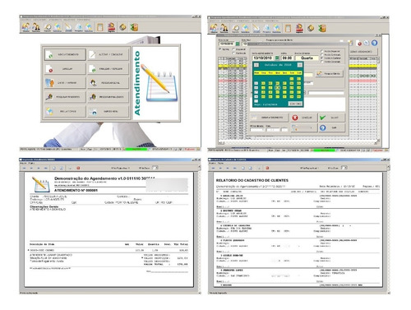Click the red X cancel icon in appointment dialog
The image size is (411, 310).
click(x=295, y=118)
